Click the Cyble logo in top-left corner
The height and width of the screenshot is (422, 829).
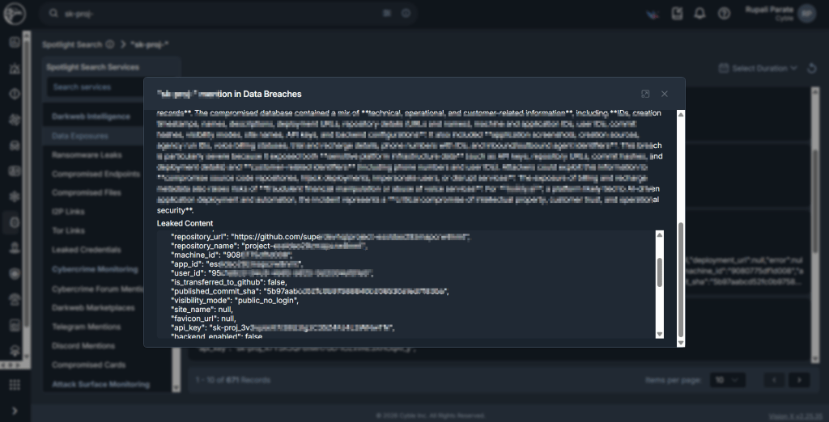coord(15,15)
